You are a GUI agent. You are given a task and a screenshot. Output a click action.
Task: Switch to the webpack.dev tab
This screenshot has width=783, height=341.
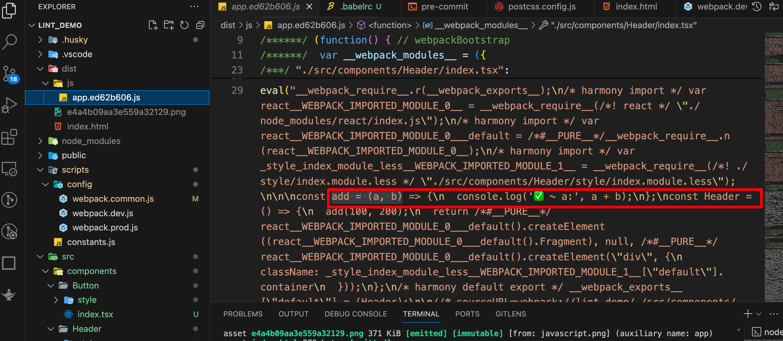click(x=715, y=7)
